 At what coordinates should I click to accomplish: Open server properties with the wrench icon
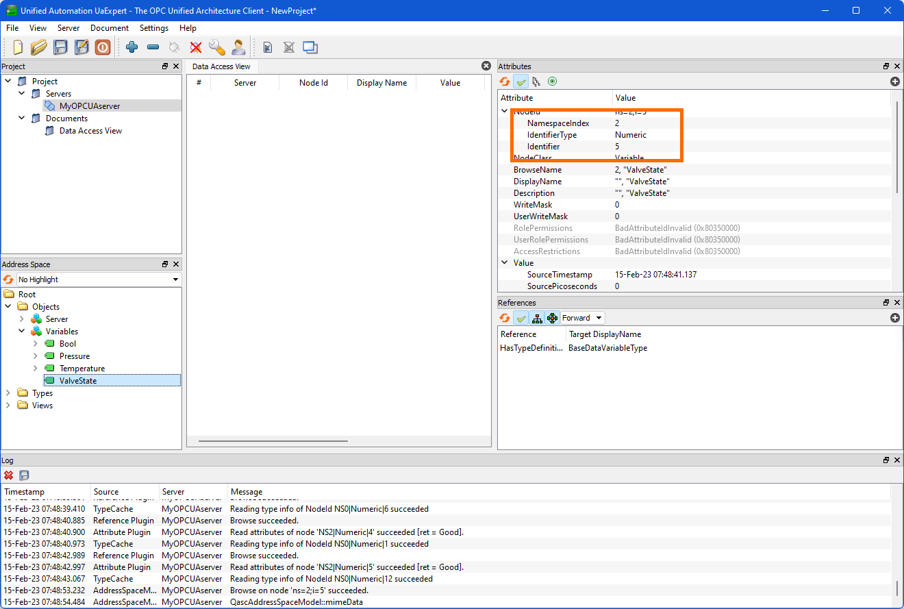coord(216,47)
